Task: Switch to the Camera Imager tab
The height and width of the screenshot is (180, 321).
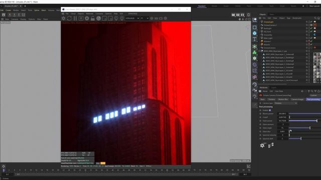Action: coord(297,99)
